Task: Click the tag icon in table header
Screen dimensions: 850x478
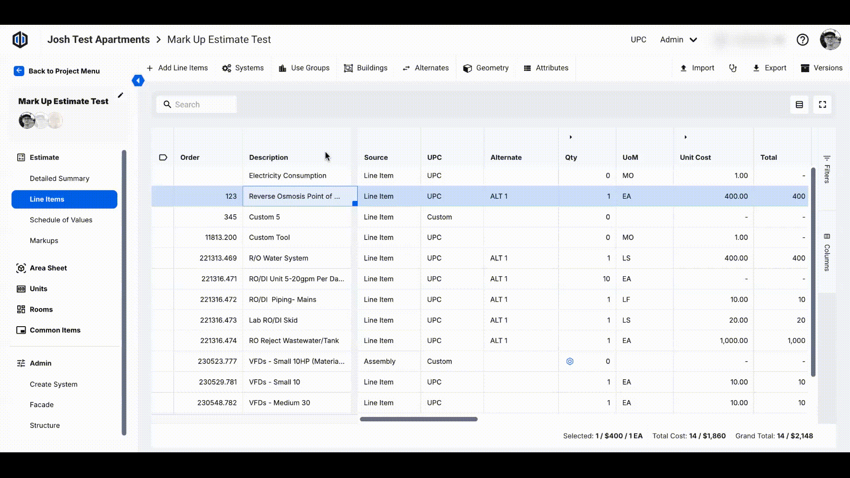Action: (x=163, y=158)
